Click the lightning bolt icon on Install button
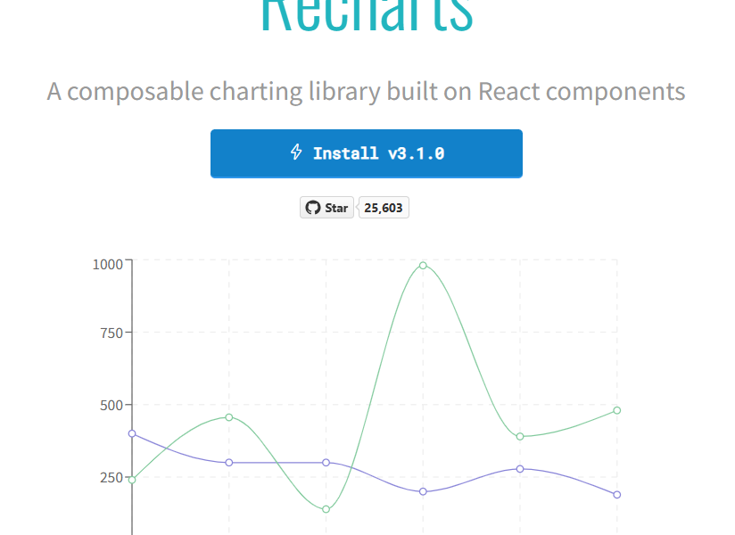 296,152
